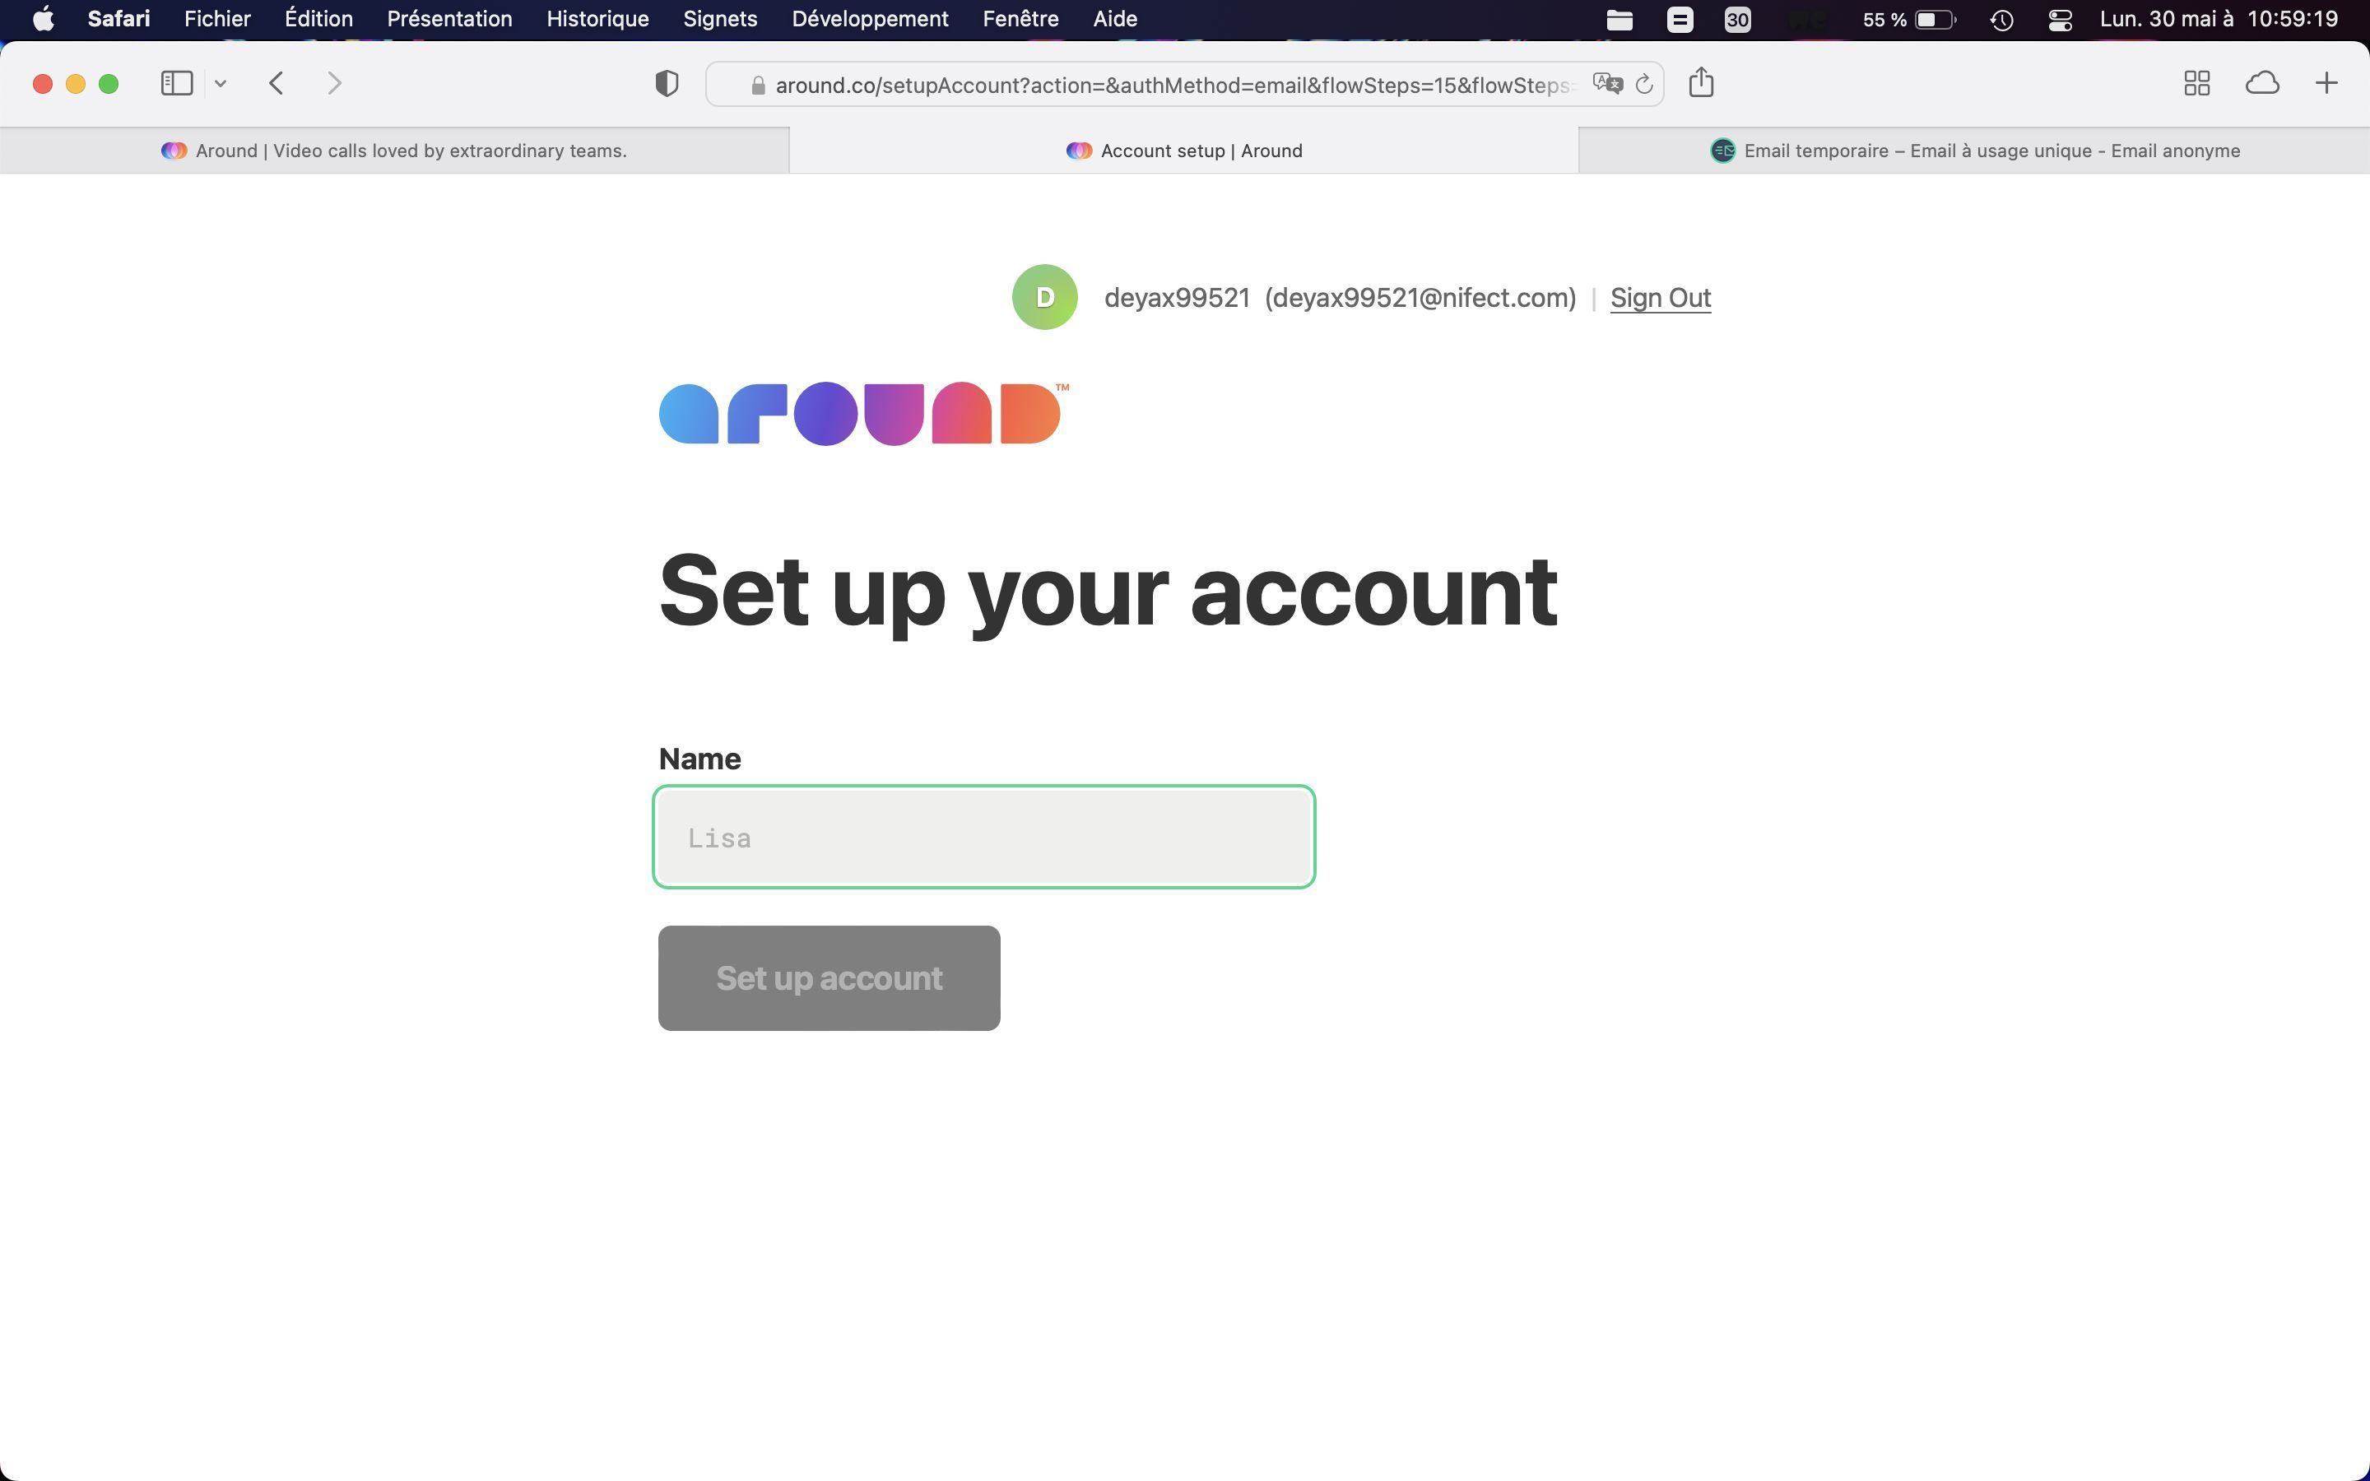Click the new tab plus button
The height and width of the screenshot is (1481, 2370).
(x=2327, y=84)
